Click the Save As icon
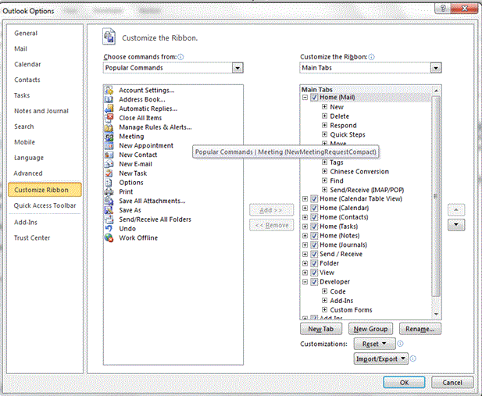Viewport: 482px width, 396px height. [109, 210]
